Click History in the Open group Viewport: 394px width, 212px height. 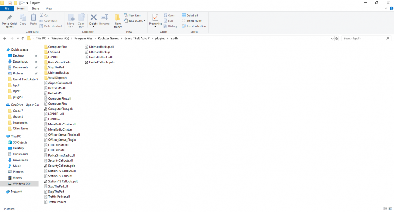point(170,26)
